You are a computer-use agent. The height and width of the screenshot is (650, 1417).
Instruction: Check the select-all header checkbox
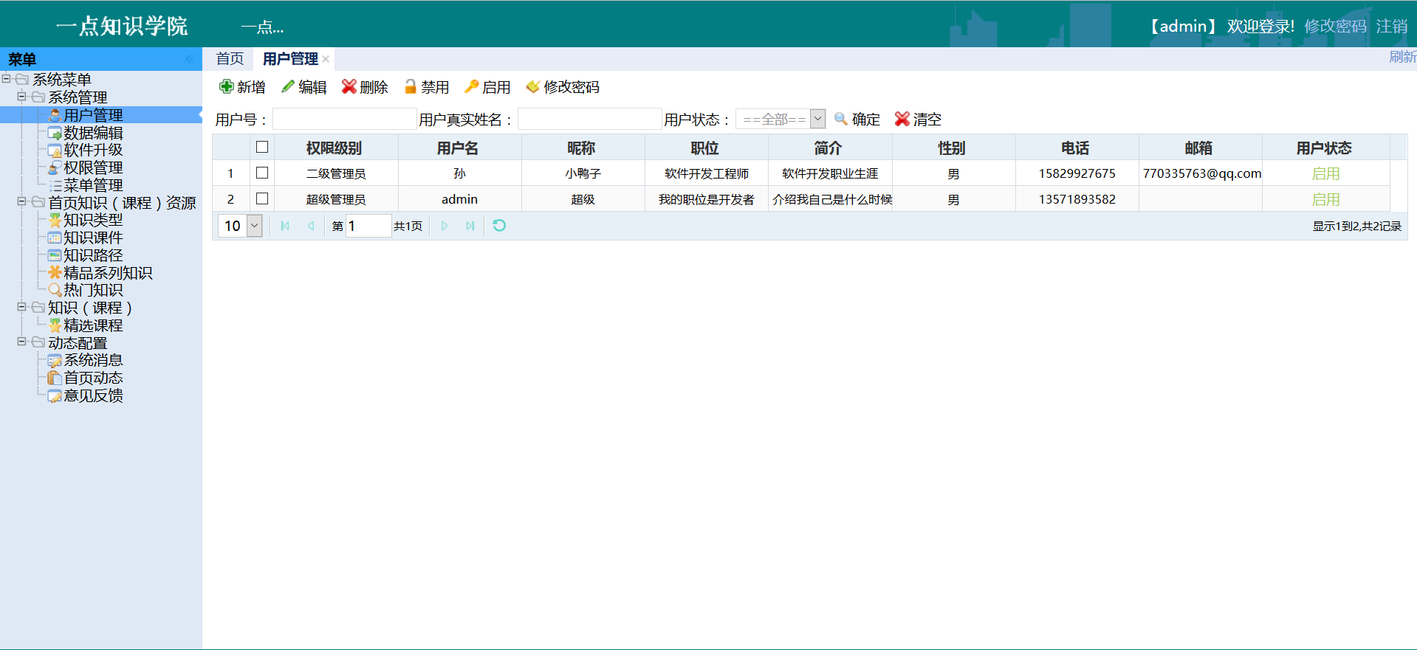tap(262, 147)
